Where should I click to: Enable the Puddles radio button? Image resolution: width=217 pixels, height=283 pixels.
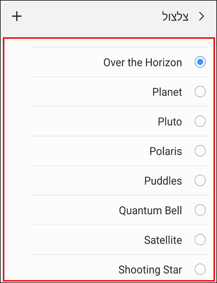(200, 180)
